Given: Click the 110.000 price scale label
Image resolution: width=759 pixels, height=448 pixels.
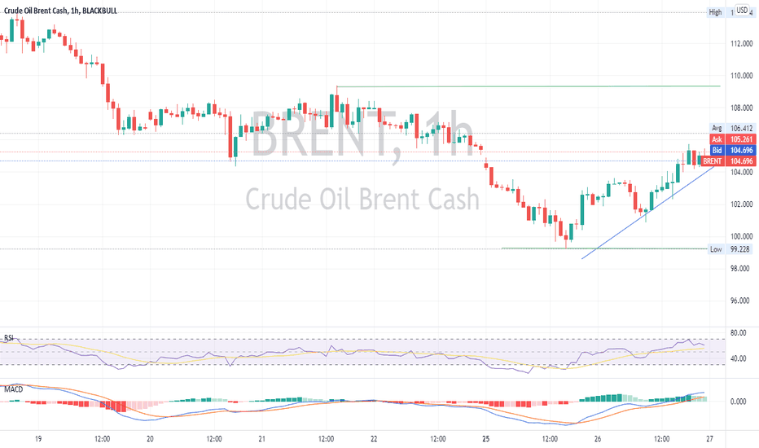Looking at the screenshot, I should pos(742,76).
